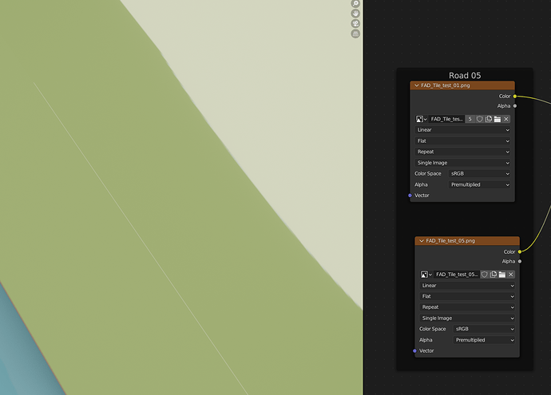Open Flat projection dropdown in FAD_Tile_test_05.png node
This screenshot has width=551, height=395.
click(467, 296)
